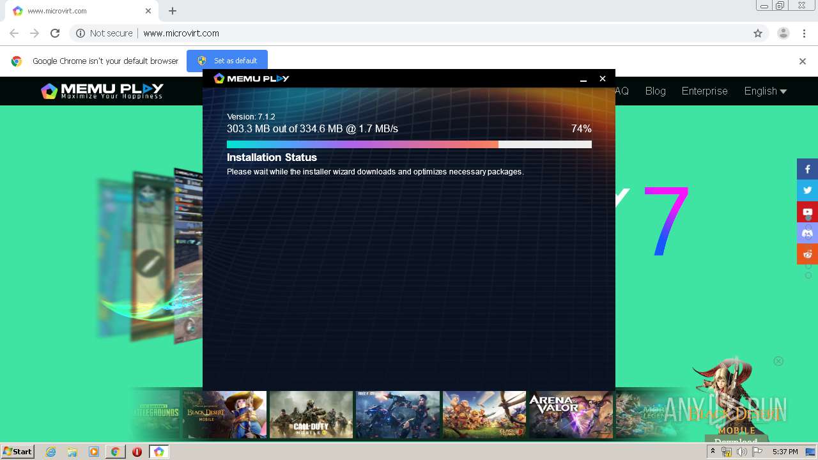This screenshot has width=818, height=460.
Task: Click the network status tray icon
Action: coord(727,452)
